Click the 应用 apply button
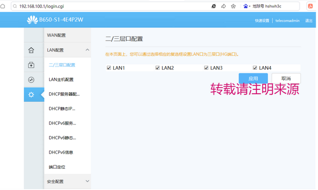This screenshot has height=190, width=318. pyautogui.click(x=253, y=78)
